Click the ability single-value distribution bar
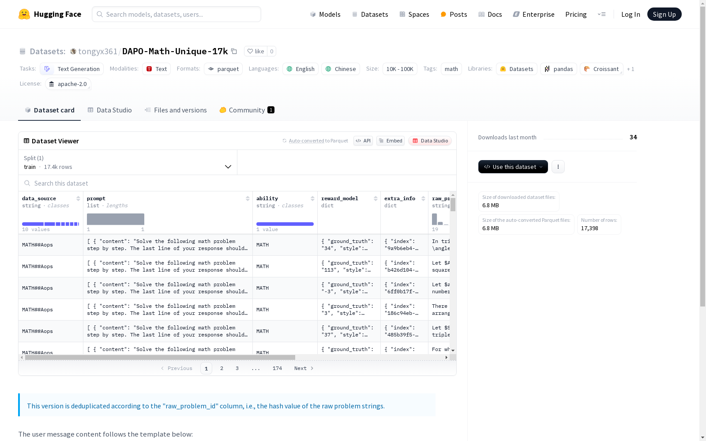The image size is (706, 441). 285,224
